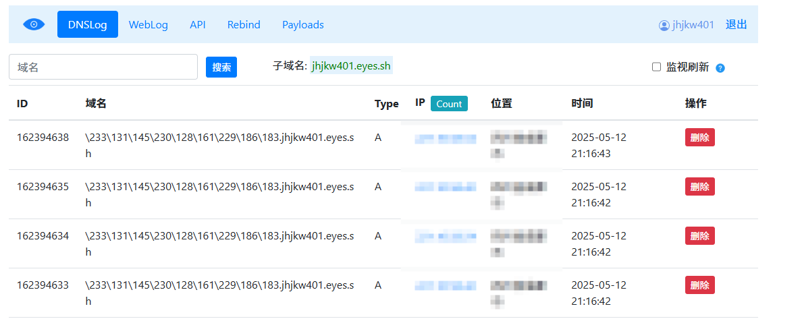Click ID cell 162394638
The width and height of the screenshot is (802, 319).
[x=43, y=137]
